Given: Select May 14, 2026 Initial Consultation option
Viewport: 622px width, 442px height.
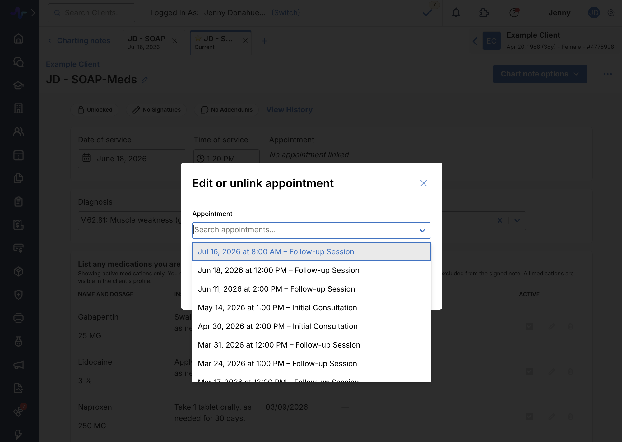Looking at the screenshot, I should click(x=312, y=308).
